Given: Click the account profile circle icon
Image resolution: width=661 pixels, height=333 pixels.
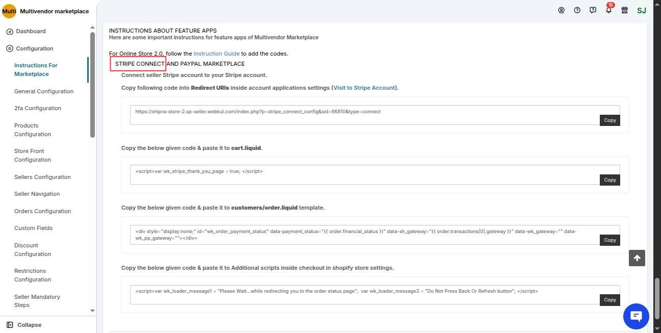Looking at the screenshot, I should (x=561, y=10).
